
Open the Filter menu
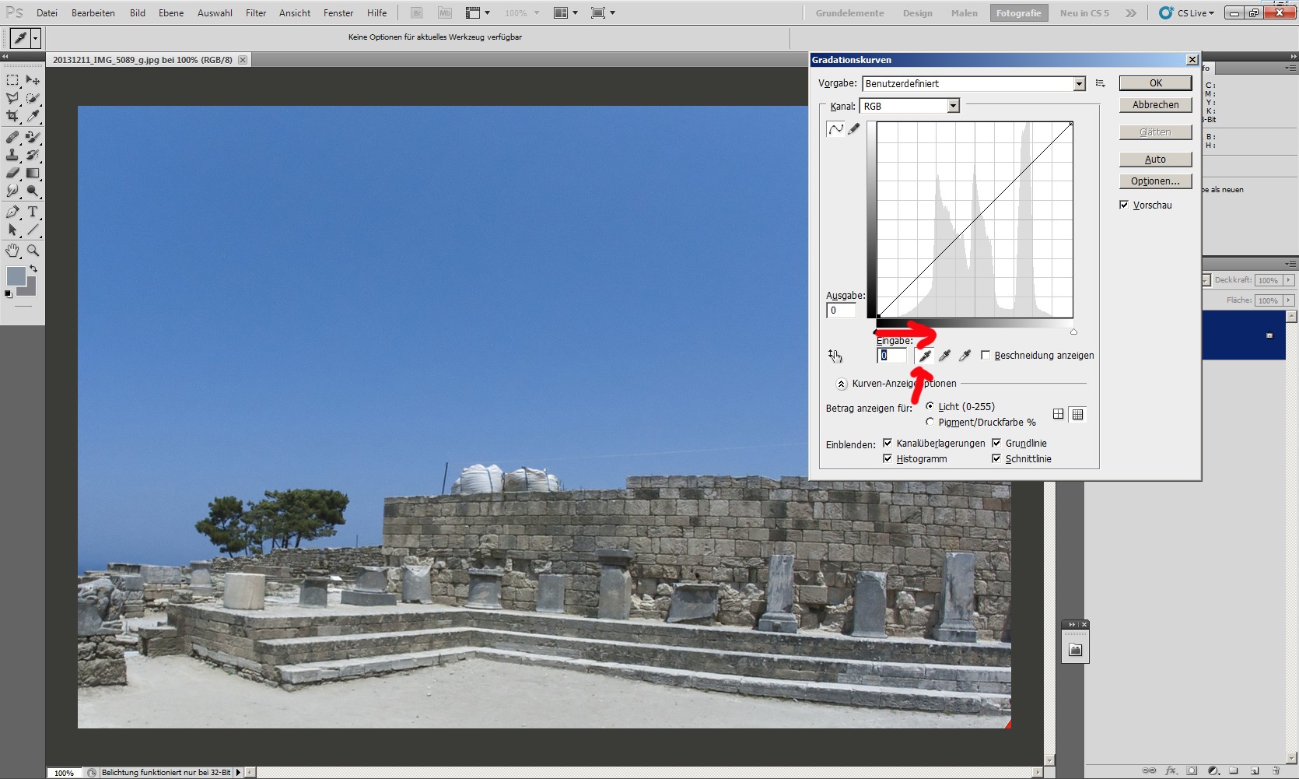click(x=256, y=13)
